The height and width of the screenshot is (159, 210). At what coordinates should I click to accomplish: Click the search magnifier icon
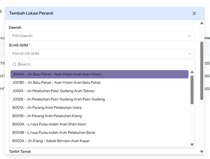[x=14, y=64]
